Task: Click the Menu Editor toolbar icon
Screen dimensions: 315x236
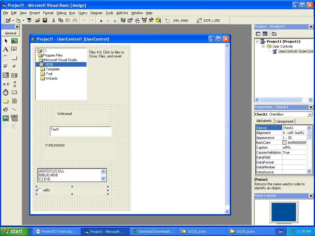Action: pyautogui.click(x=29, y=20)
